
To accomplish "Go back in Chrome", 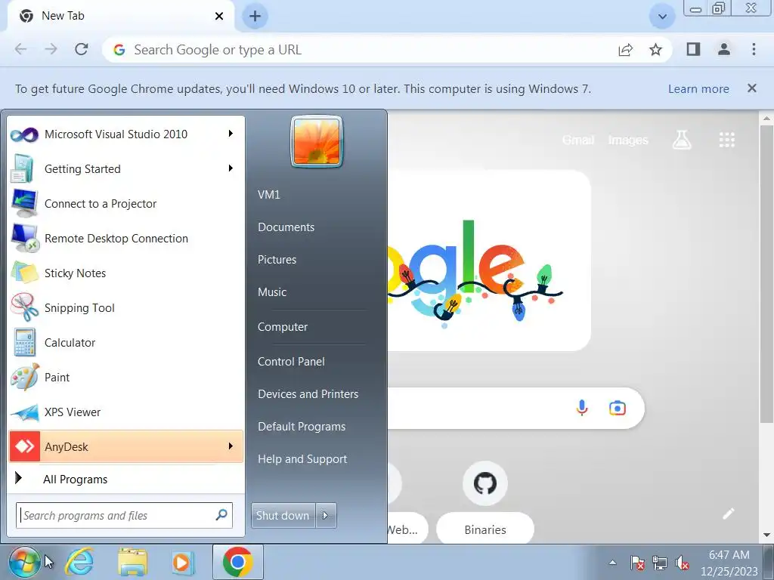I will tap(20, 49).
